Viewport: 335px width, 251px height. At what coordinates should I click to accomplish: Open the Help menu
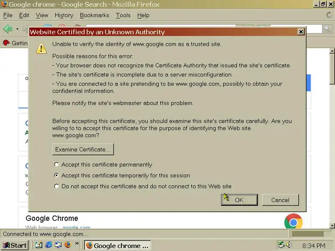[x=143, y=15]
